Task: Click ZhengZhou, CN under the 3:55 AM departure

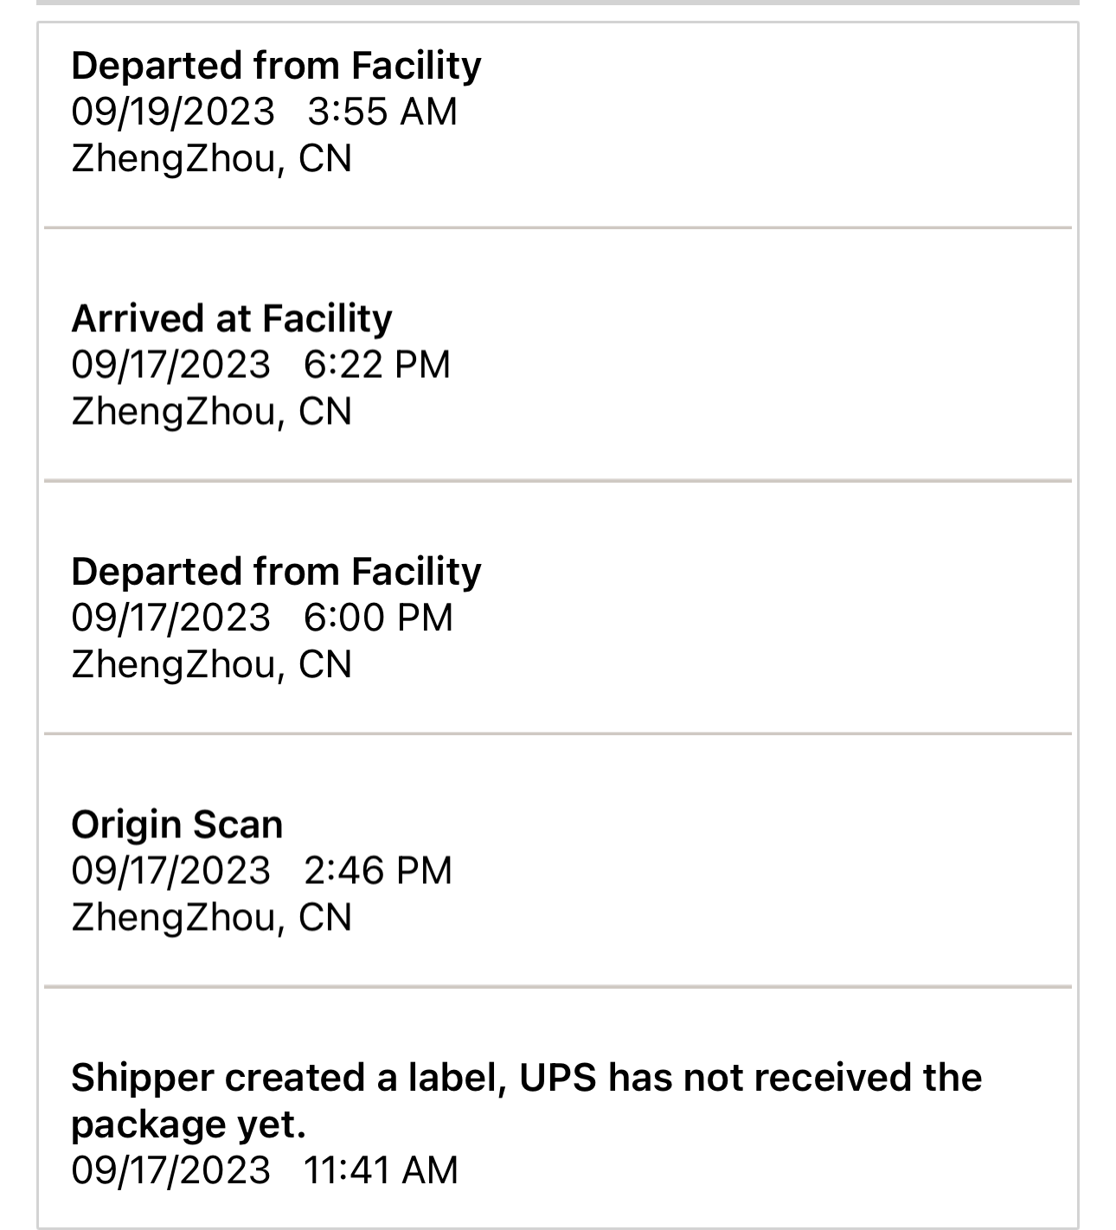Action: click(x=211, y=158)
